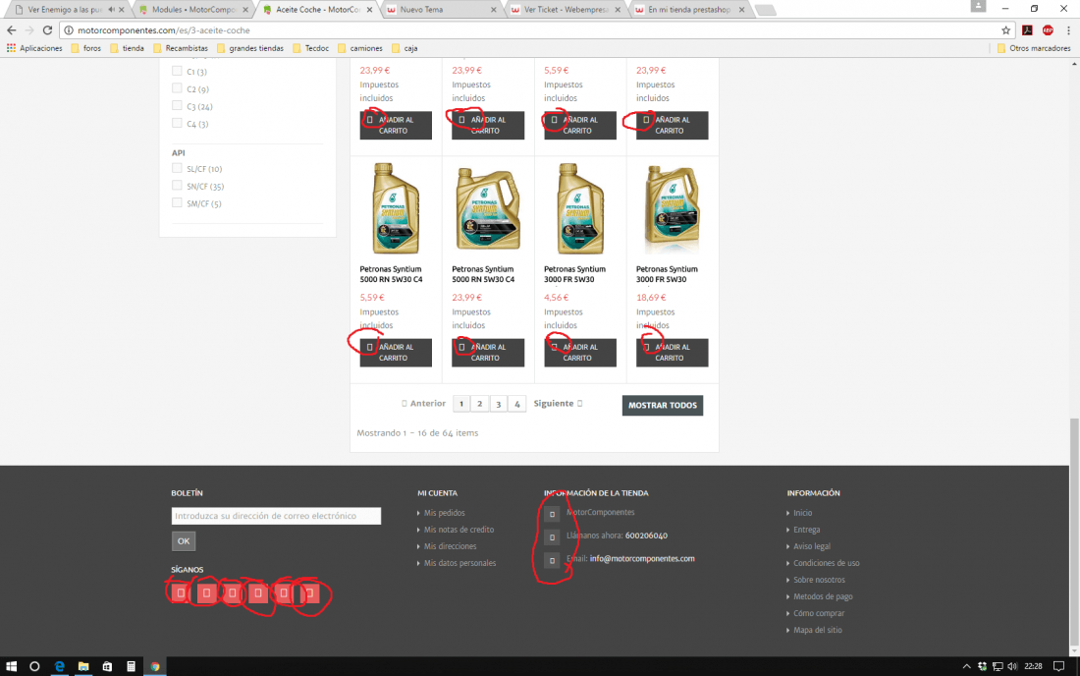Click the first Síganos social icon
Viewport: 1080px width, 676px height.
(x=181, y=592)
